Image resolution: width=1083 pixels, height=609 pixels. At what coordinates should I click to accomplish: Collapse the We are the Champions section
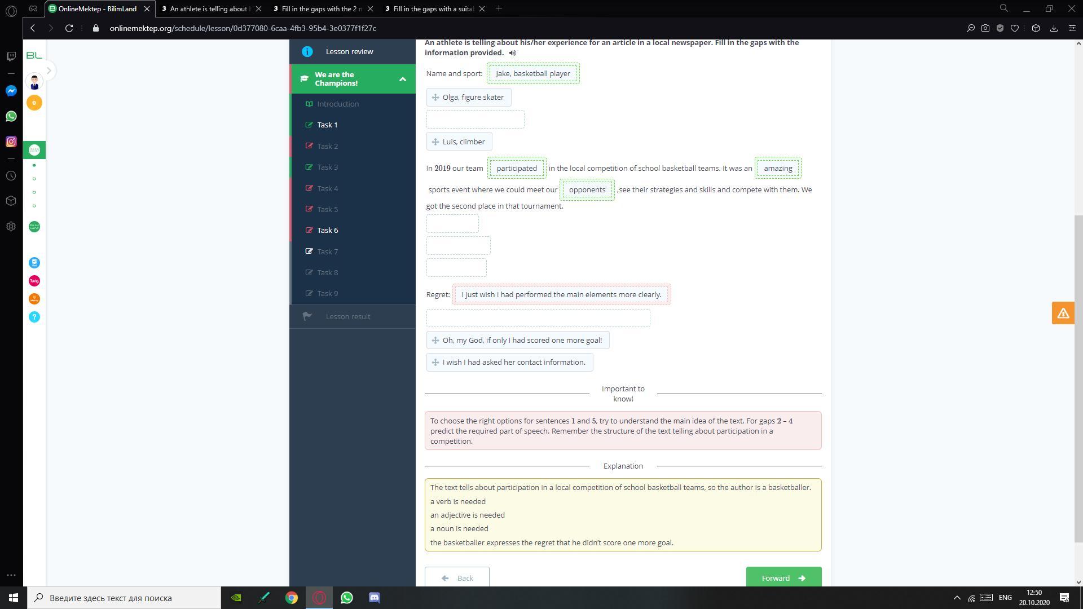402,79
